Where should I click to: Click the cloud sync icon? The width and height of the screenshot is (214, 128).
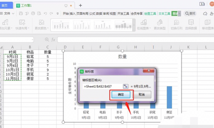[x=205, y=14]
